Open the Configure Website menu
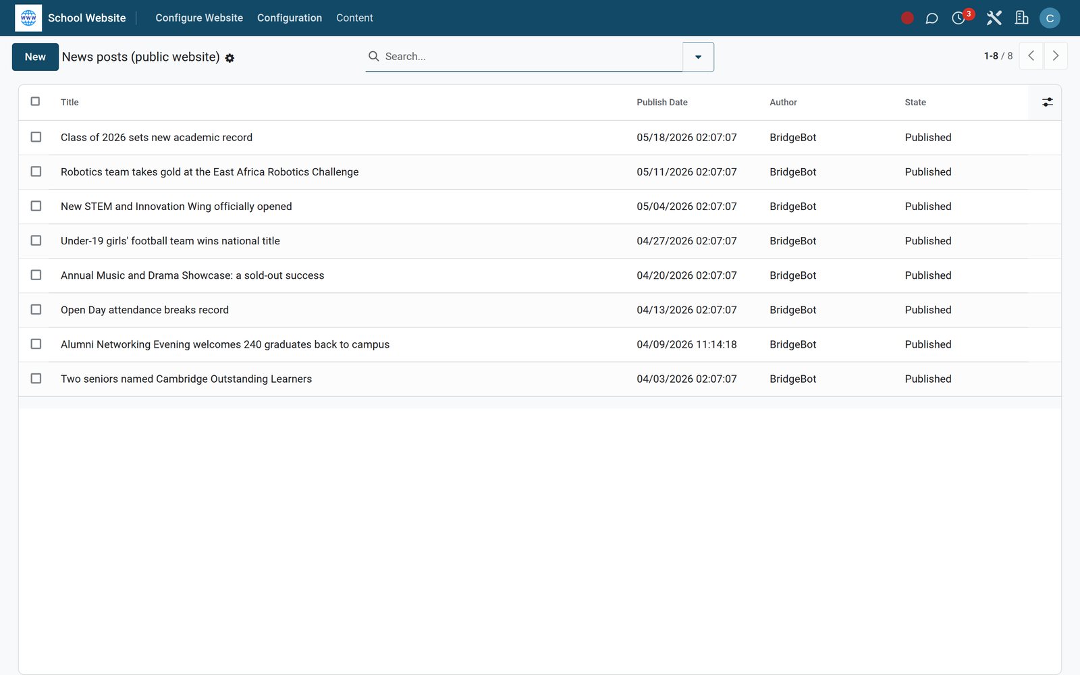The width and height of the screenshot is (1080, 675). pyautogui.click(x=199, y=18)
